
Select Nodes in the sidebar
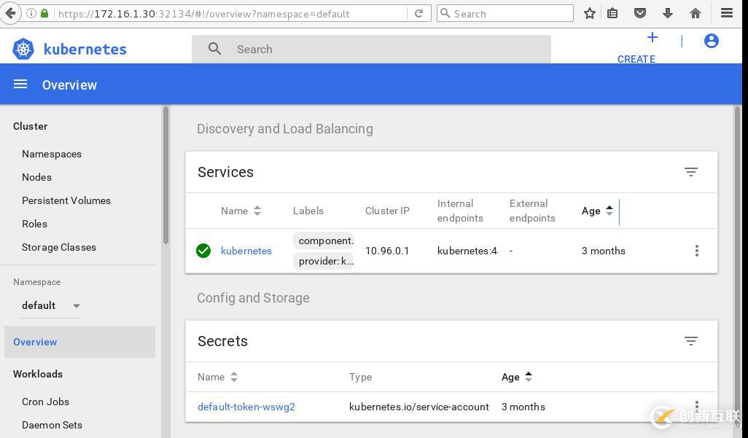click(x=36, y=177)
